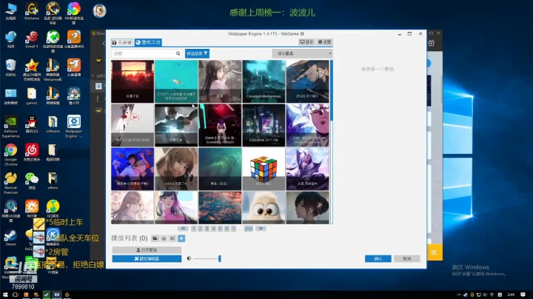Open Task View on the taskbar
Image resolution: width=533 pixels, height=299 pixels.
16,295
